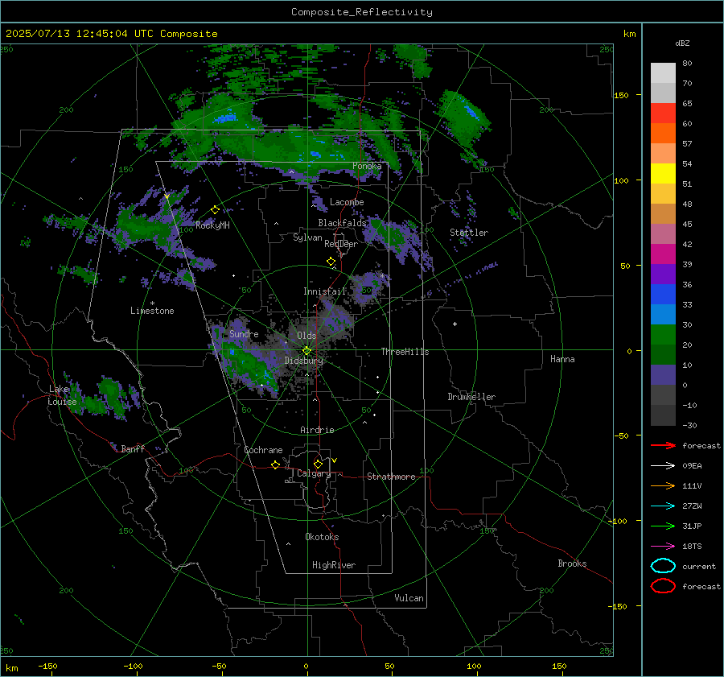Select the bright green 20-30 dBZ swatch
The image size is (724, 677).
coord(663,335)
